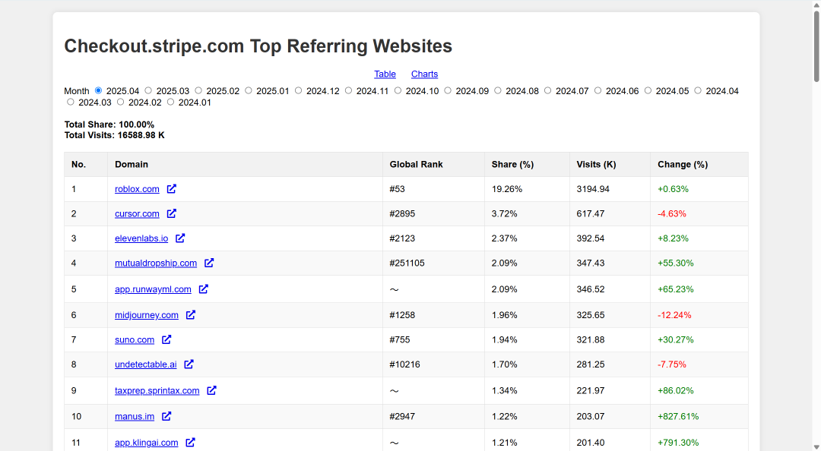Switch to the Charts view
Screen dimensions: 821x451
point(424,74)
